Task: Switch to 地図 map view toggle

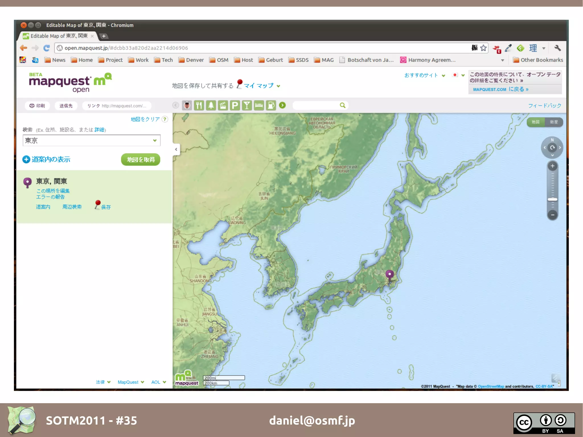Action: click(536, 122)
